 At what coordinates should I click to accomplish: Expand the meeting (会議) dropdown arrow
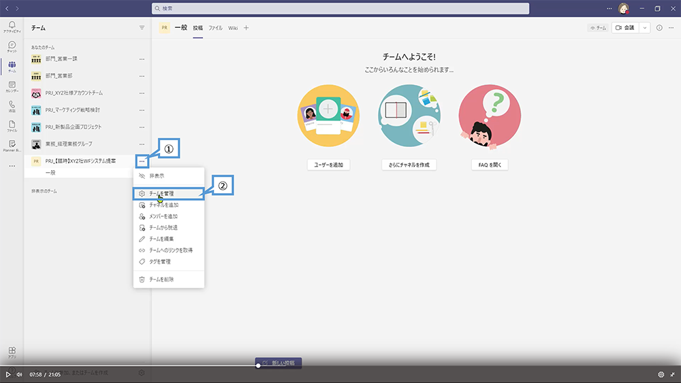pos(644,28)
